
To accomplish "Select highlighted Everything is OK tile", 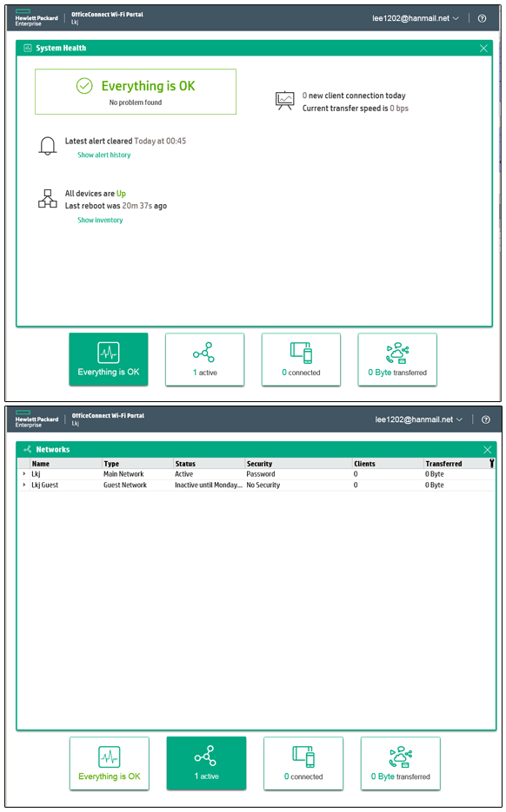I will (x=109, y=360).
